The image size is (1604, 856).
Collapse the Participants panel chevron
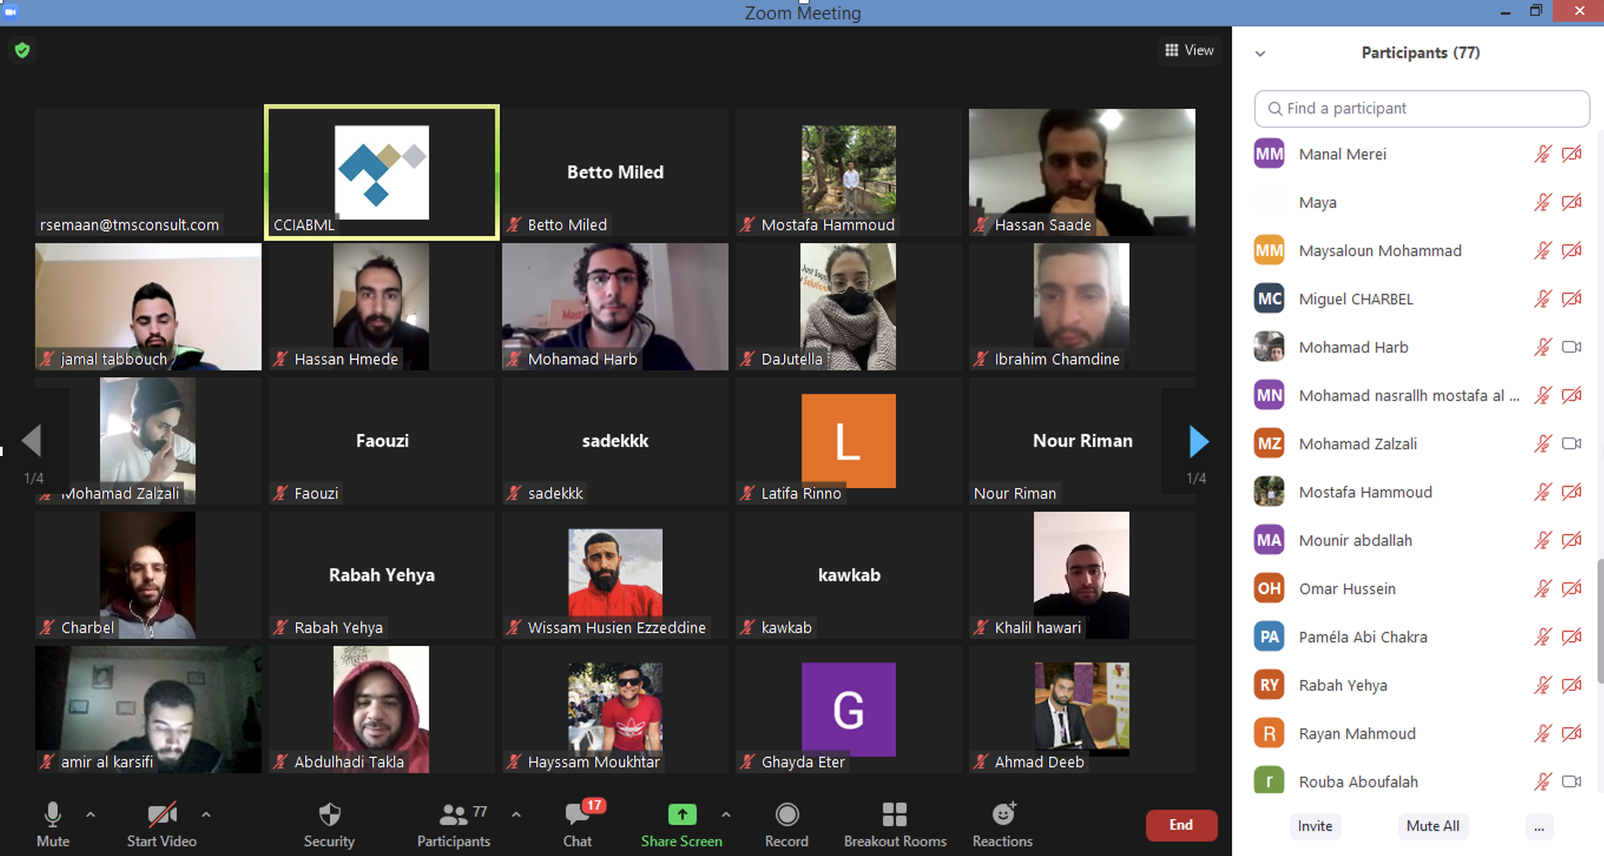pos(1260,53)
